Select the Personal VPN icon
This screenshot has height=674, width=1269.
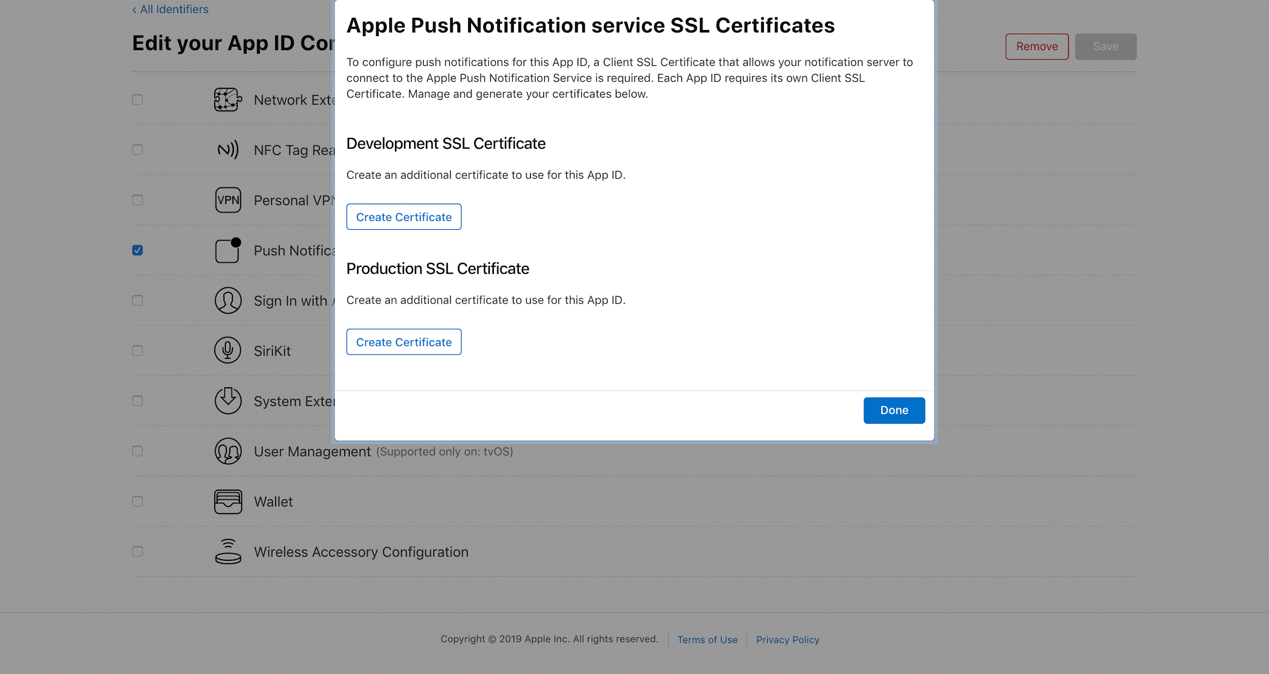click(x=227, y=200)
